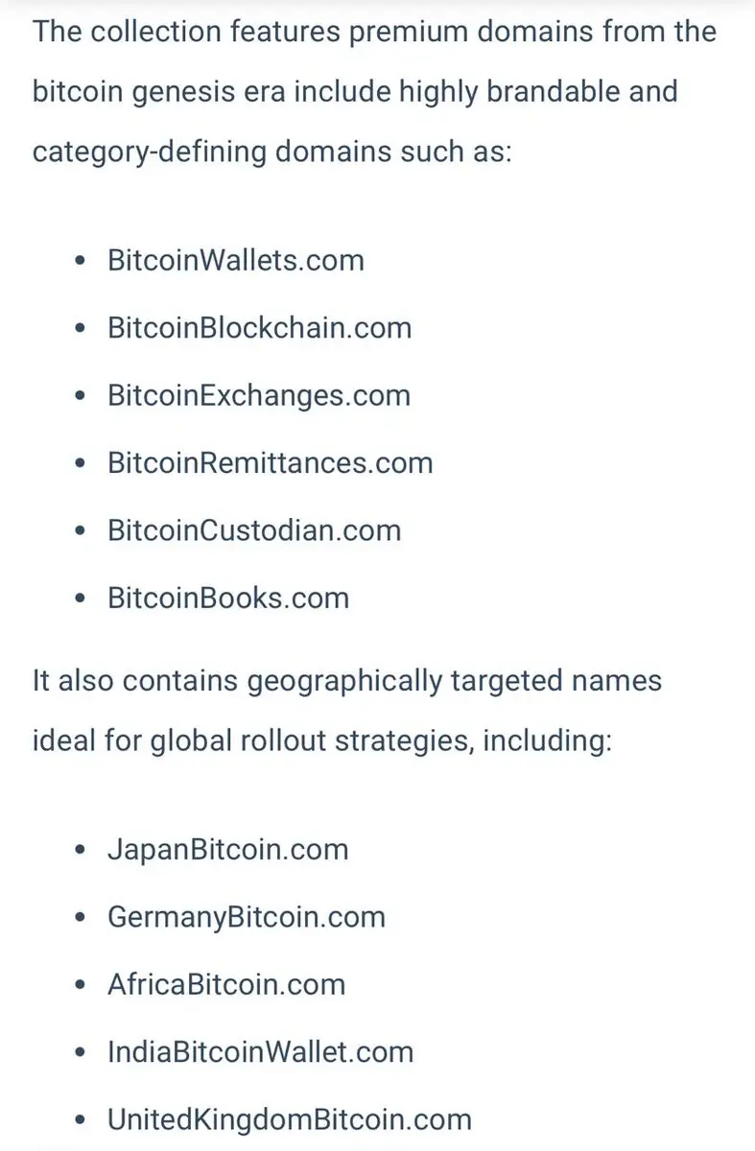Choose BitcoinCustodian.com in the list
The height and width of the screenshot is (1151, 755).
tap(254, 530)
